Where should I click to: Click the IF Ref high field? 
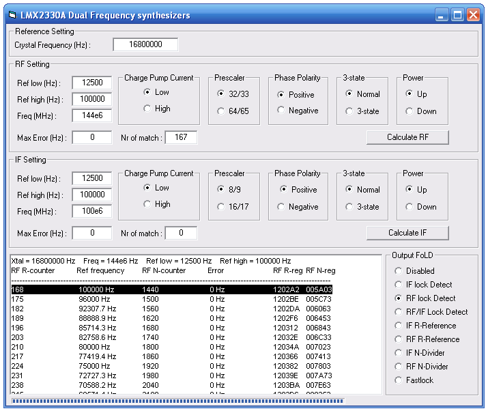point(92,195)
